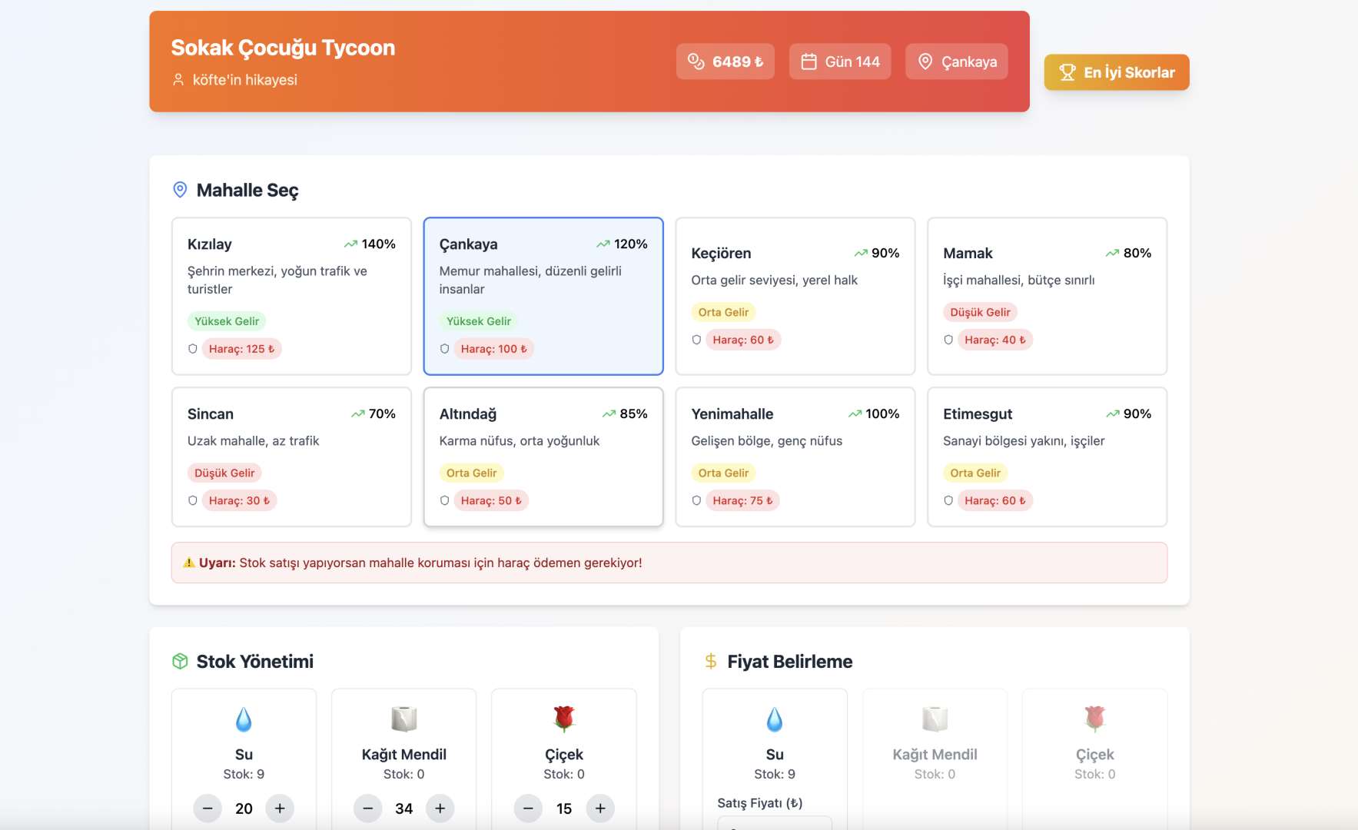Click the Sokak Çocuğu Tycoon title

tap(283, 48)
